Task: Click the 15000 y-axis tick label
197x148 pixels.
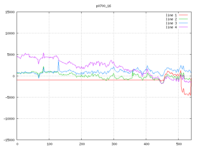Action: tap(10, 12)
